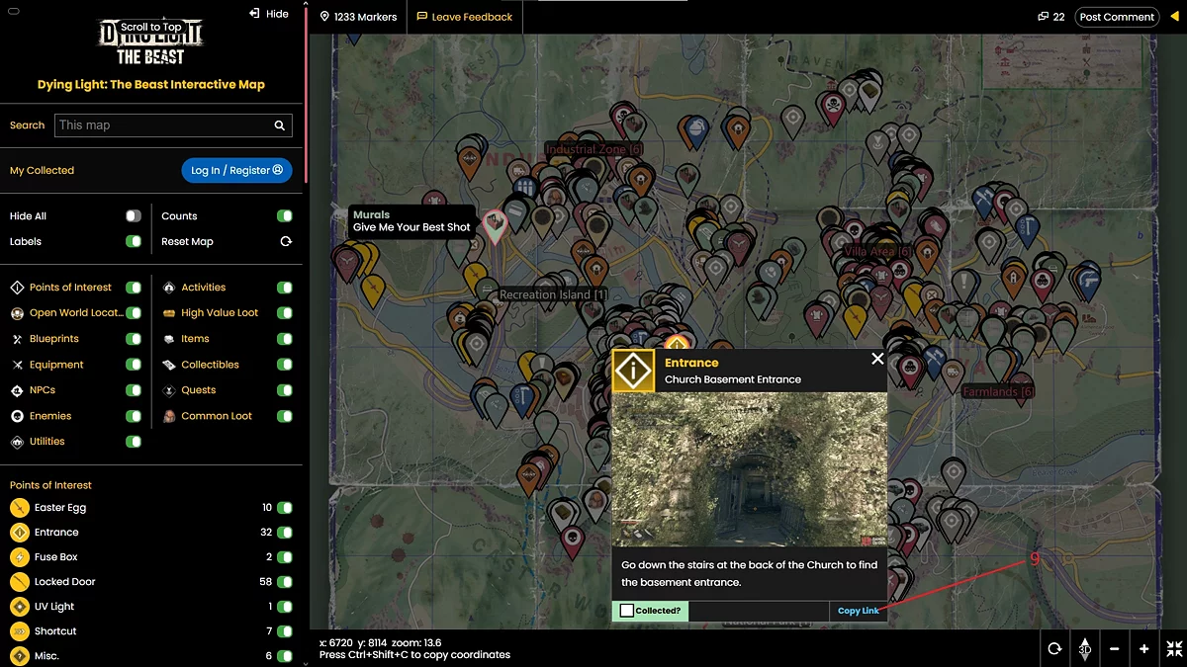Click the Log In / Register button

236,170
